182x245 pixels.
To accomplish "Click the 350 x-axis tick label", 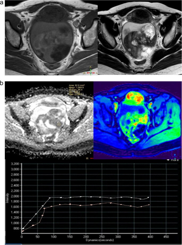I will [x=134, y=237].
